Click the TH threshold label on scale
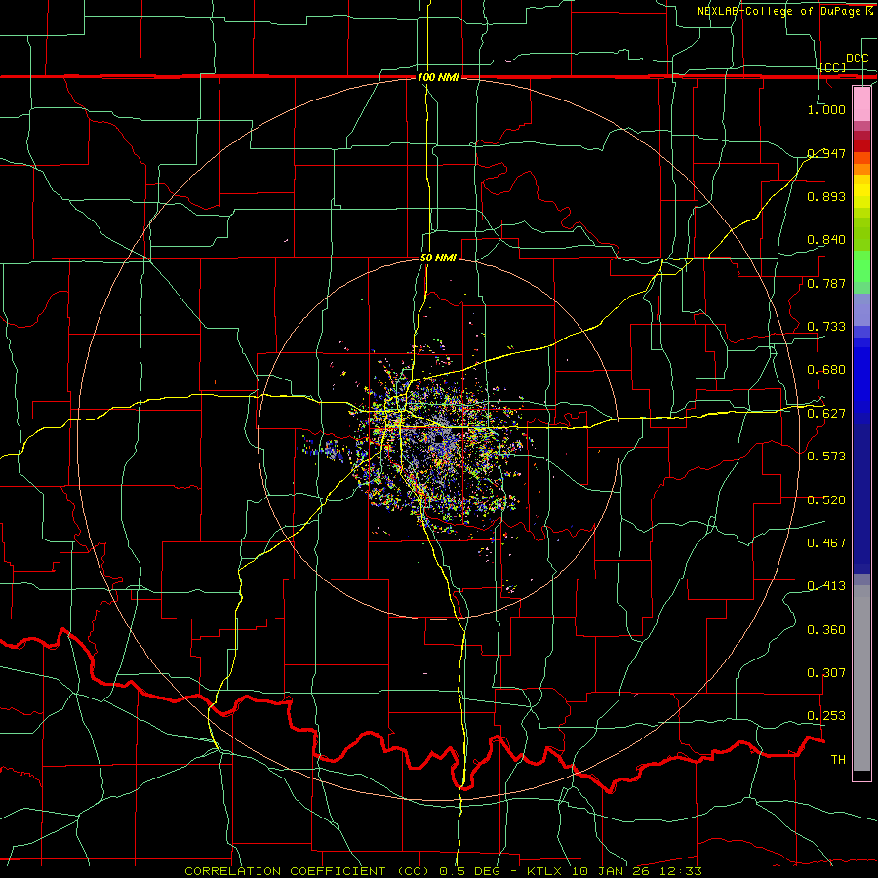878x878 pixels. tap(838, 760)
